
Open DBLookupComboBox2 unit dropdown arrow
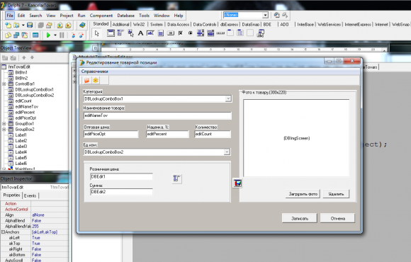point(227,152)
